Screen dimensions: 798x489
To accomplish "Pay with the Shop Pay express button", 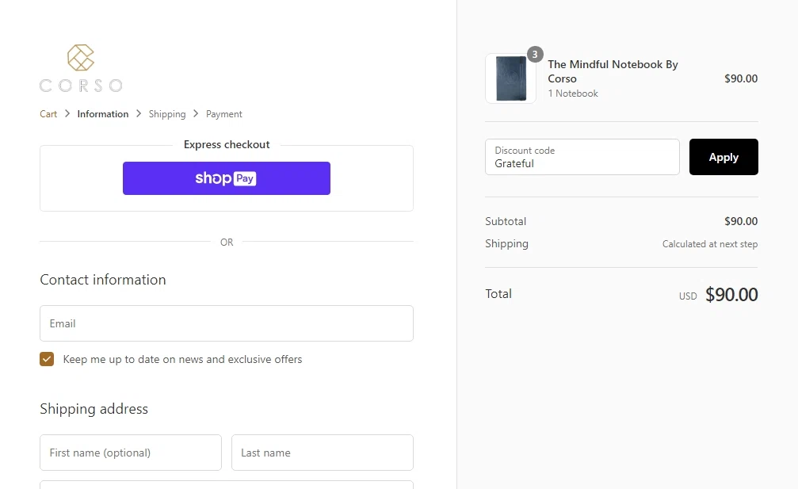I will [226, 178].
